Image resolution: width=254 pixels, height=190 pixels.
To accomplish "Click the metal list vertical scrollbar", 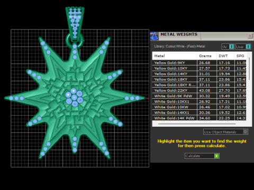I will tap(249, 69).
